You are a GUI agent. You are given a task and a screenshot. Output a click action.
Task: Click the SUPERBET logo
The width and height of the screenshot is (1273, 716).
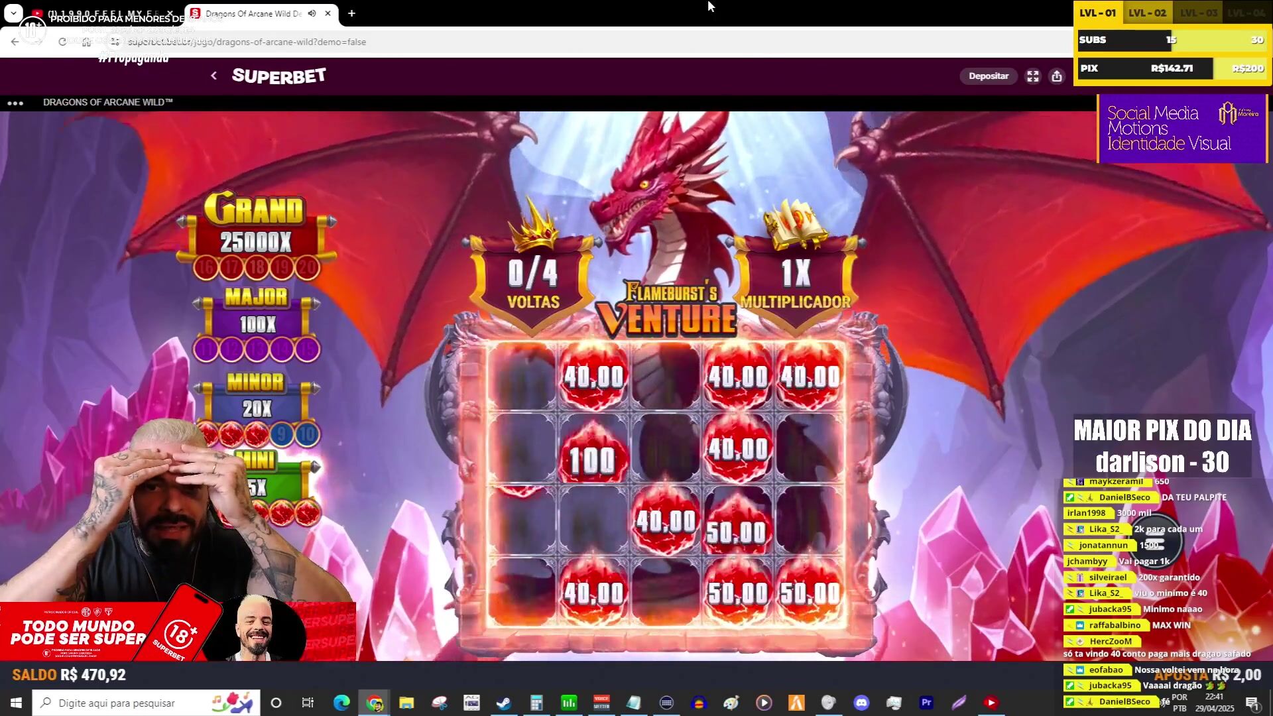(278, 76)
